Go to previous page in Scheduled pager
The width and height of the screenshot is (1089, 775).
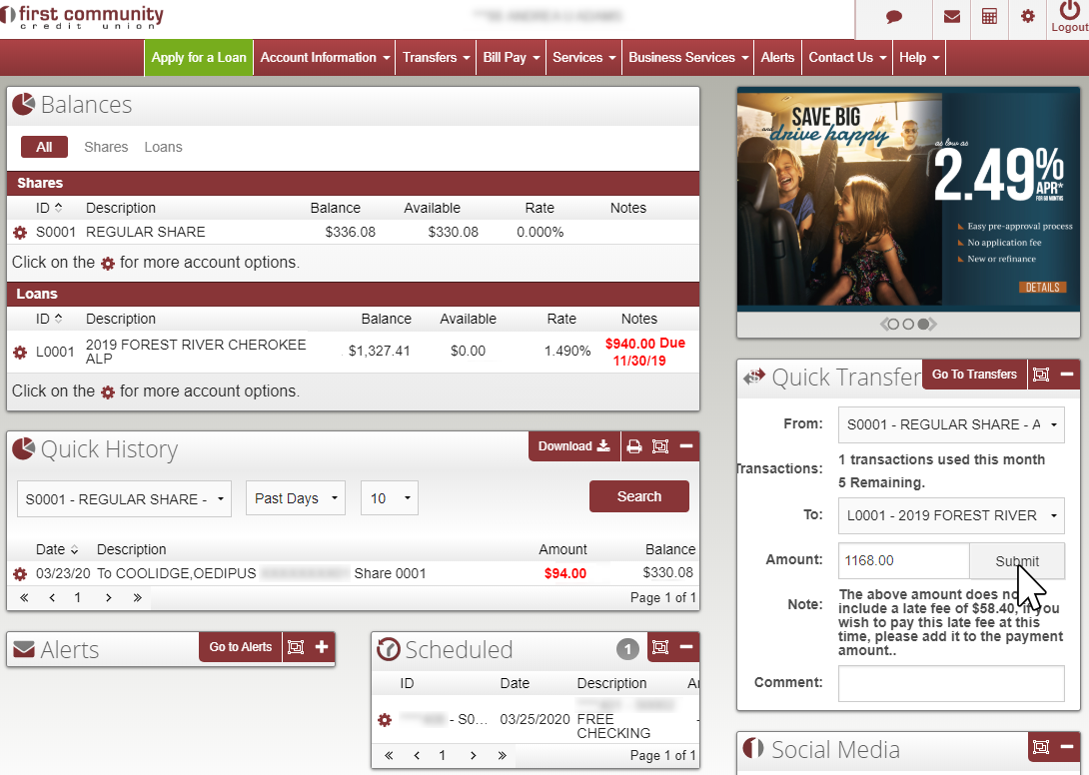point(417,756)
